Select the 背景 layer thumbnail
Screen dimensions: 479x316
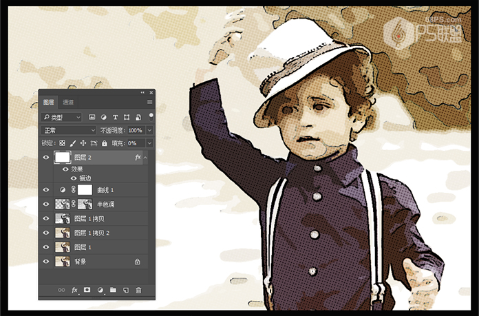63,262
